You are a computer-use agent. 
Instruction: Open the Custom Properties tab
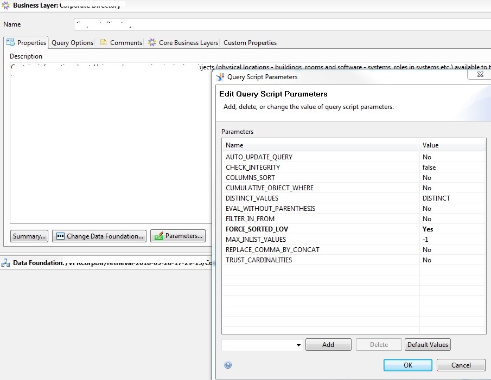coord(250,42)
